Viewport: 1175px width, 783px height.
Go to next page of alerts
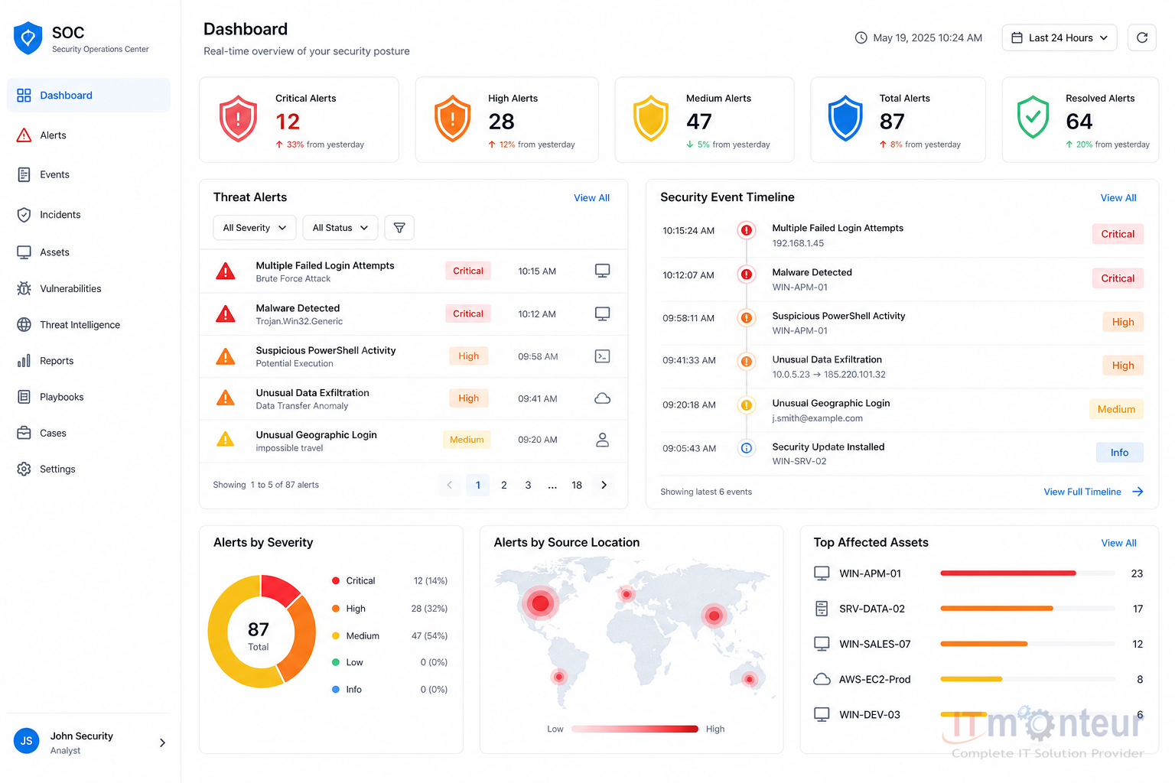click(x=604, y=485)
